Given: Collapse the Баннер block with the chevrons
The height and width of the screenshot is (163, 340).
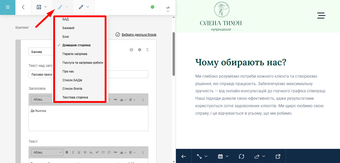Looking at the screenshot, I should [147, 50].
